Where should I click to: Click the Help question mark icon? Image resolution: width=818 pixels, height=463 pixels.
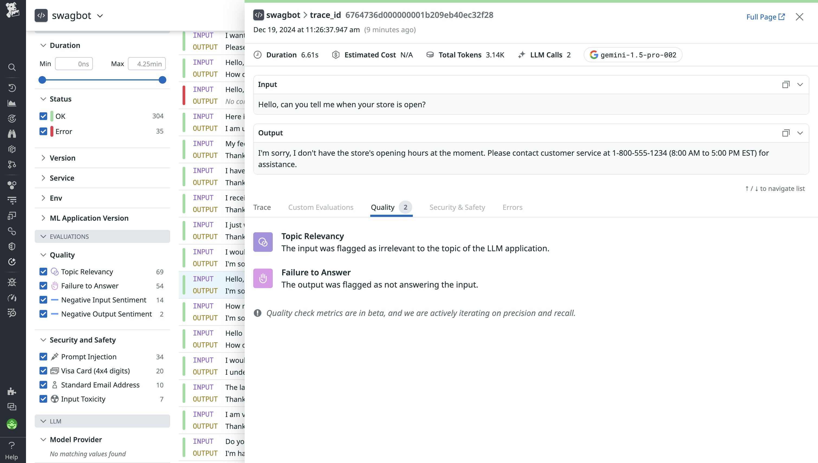coord(11,445)
